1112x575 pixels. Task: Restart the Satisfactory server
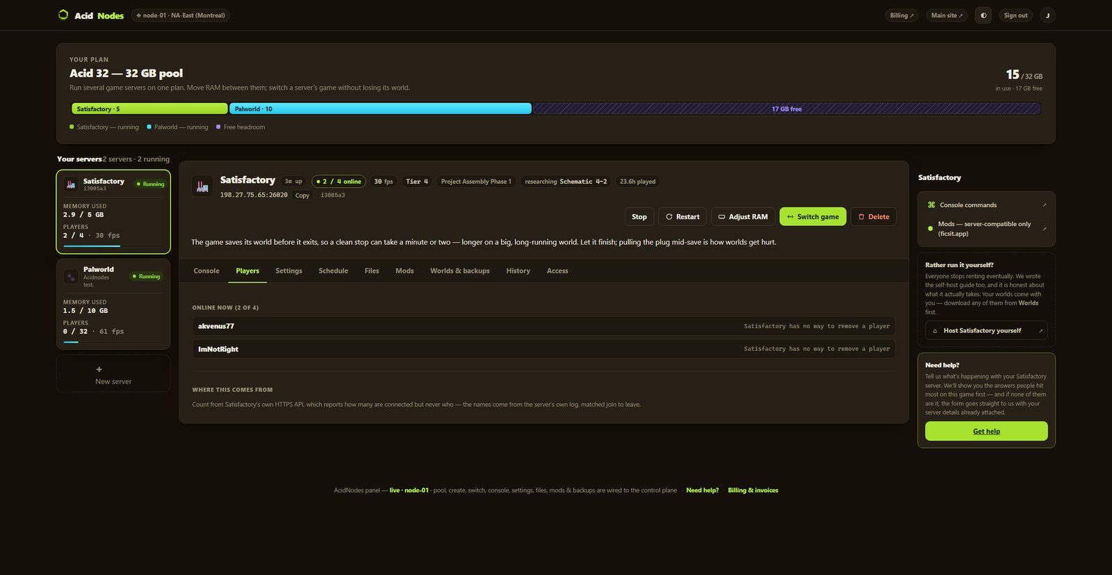click(682, 217)
